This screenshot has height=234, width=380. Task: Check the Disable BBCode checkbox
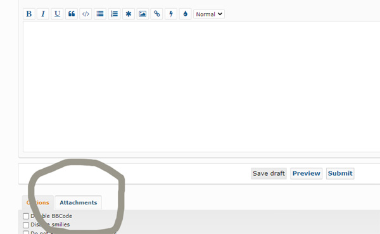26,216
